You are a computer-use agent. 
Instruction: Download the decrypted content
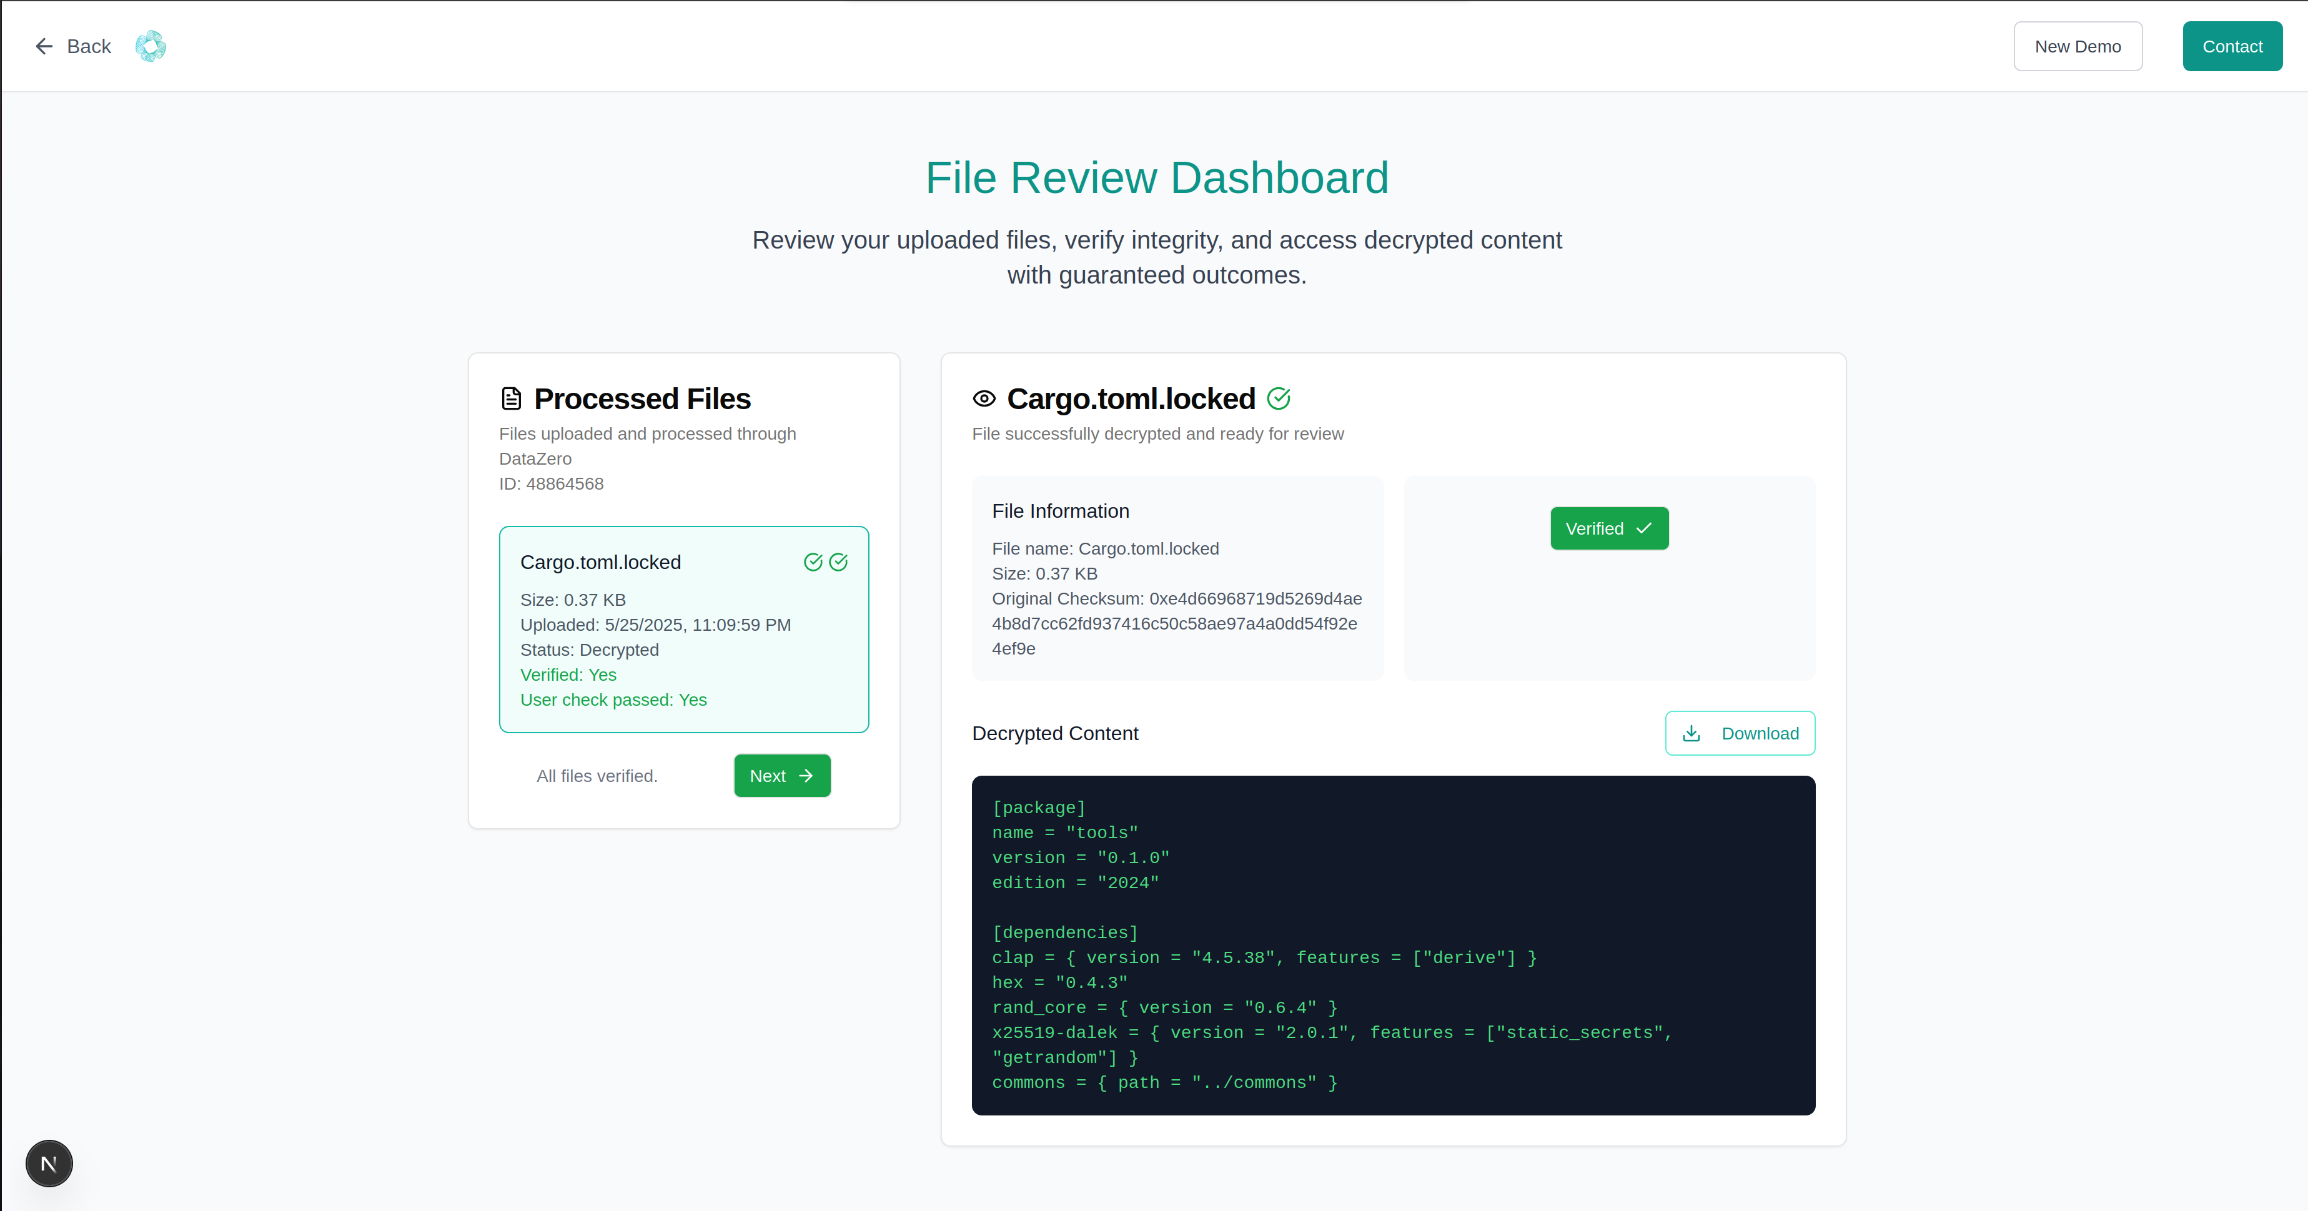pos(1740,734)
